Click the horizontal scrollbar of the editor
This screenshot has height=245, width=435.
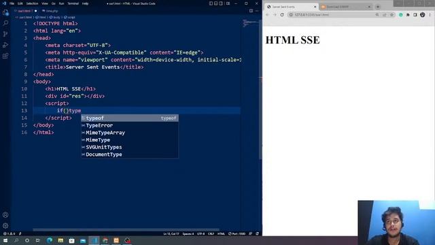coord(126,230)
